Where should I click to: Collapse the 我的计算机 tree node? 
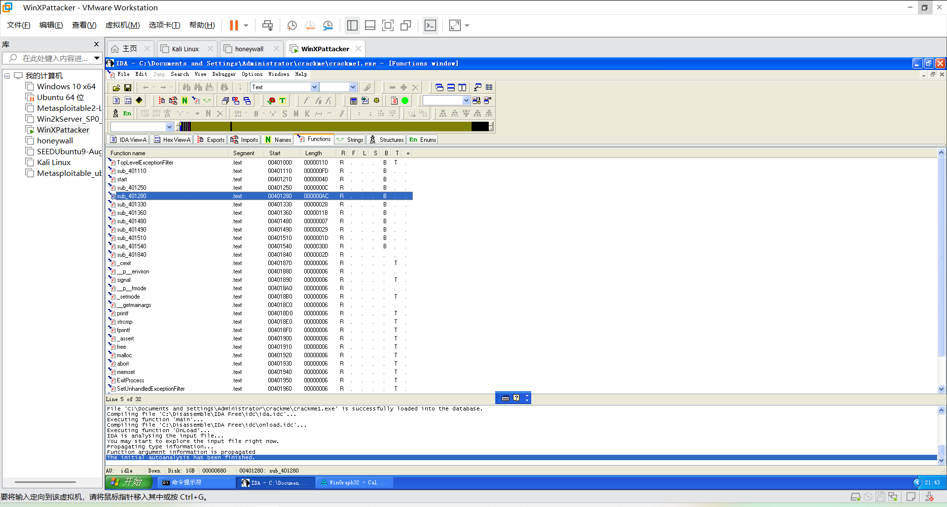point(7,76)
